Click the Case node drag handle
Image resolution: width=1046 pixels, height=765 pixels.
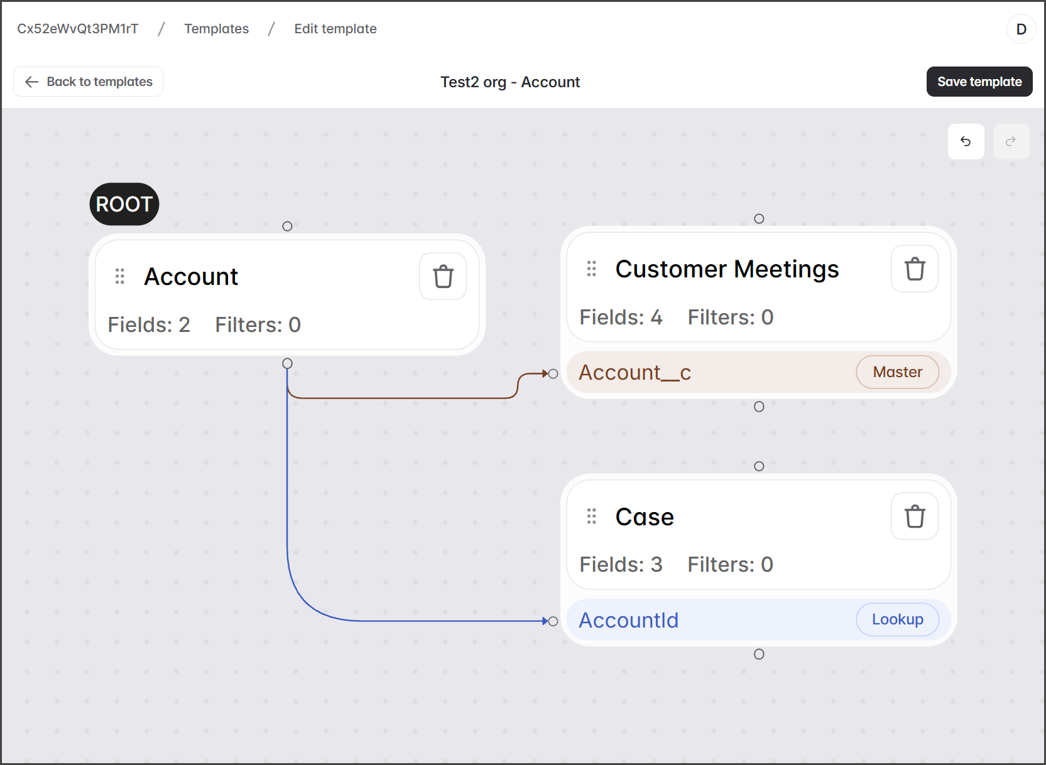(591, 516)
